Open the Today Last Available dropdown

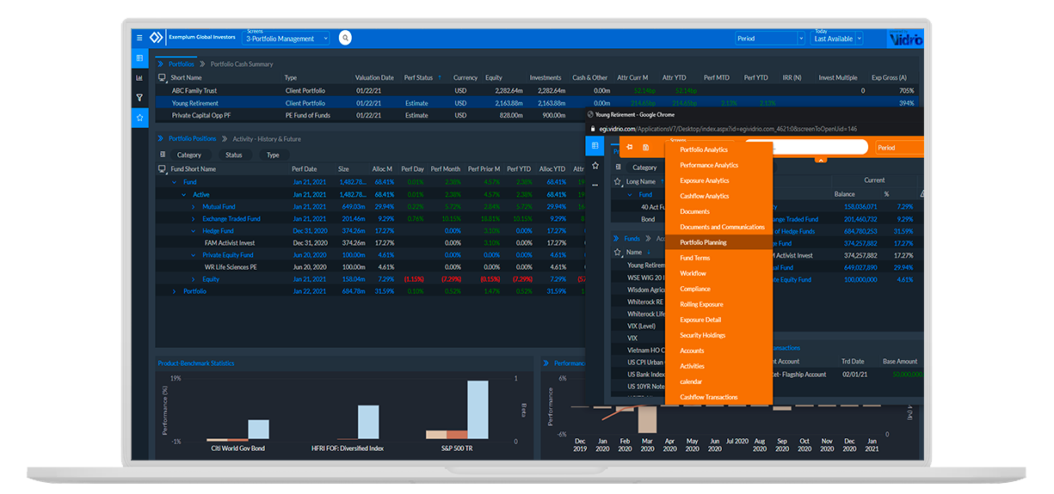[x=837, y=38]
